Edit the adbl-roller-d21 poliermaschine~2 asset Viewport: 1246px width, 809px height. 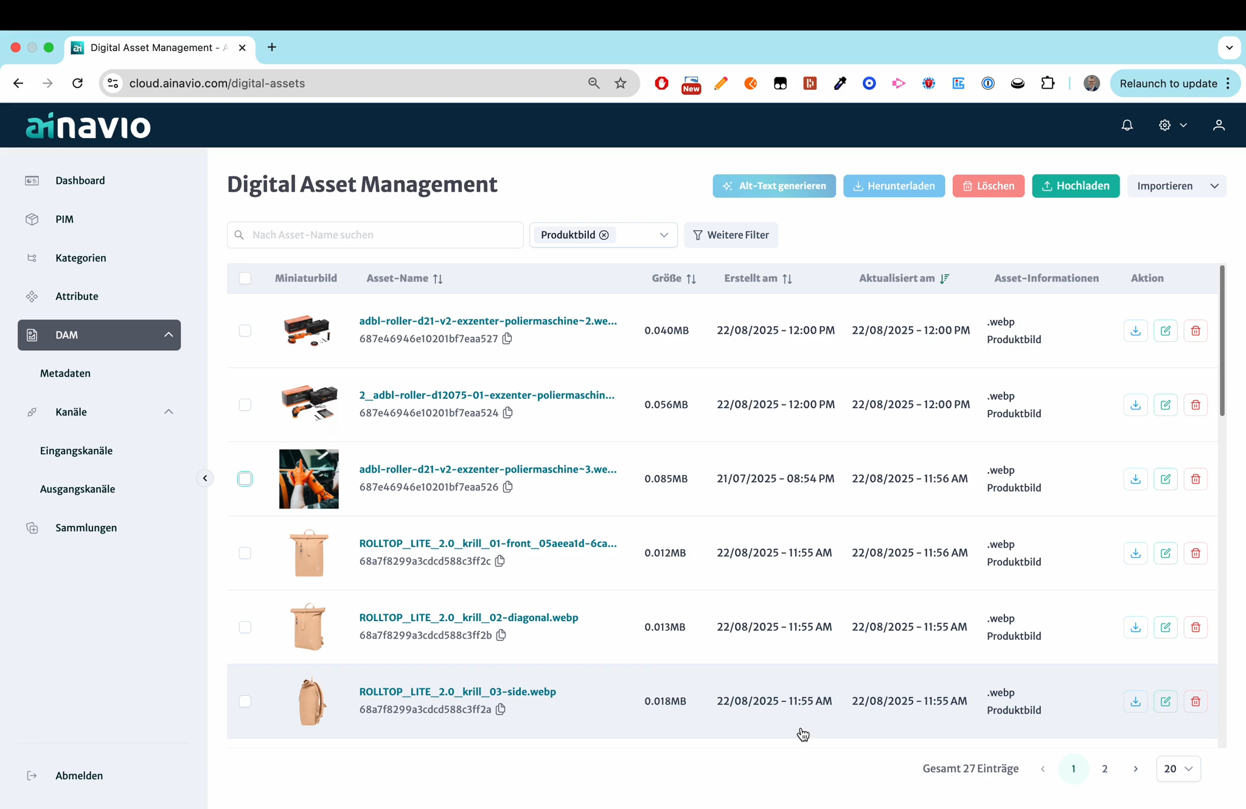[1165, 331]
